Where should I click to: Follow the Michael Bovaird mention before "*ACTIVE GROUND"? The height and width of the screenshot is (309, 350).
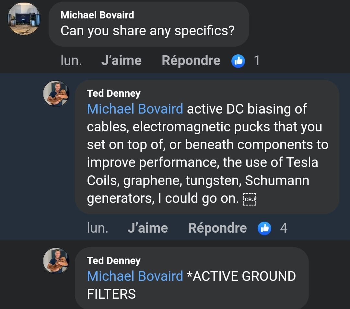click(135, 276)
